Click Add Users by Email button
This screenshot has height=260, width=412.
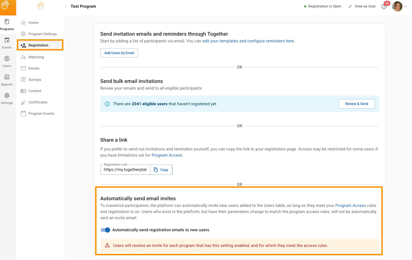119,53
